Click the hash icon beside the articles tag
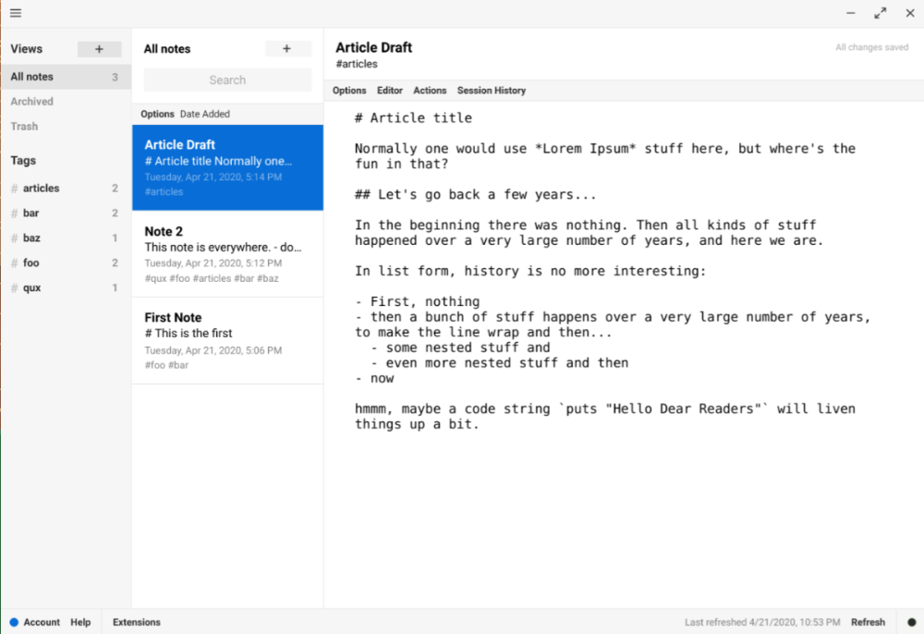Screen dimensions: 924x634 (14, 188)
